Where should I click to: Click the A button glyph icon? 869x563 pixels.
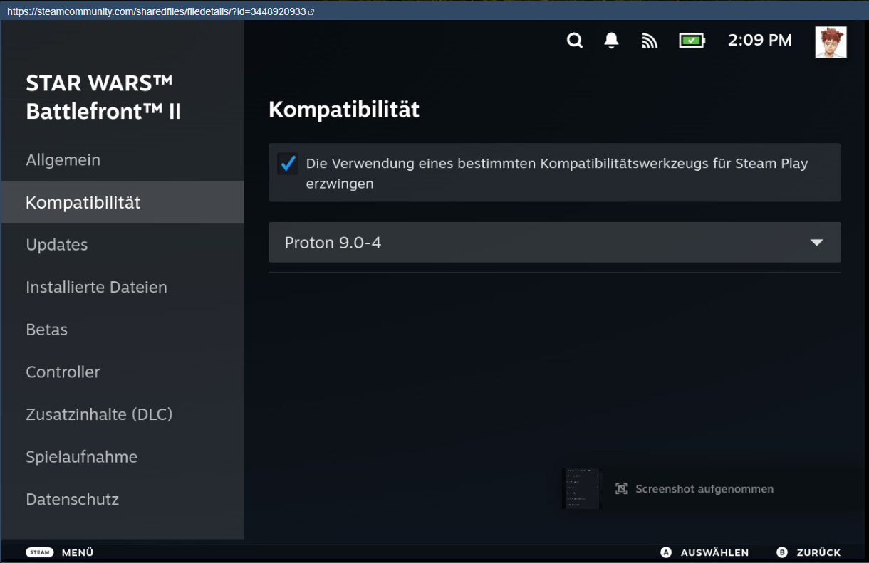666,552
